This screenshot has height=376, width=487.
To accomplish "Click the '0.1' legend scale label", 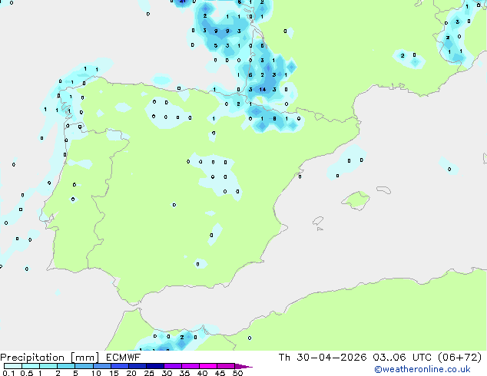I will pyautogui.click(x=8, y=373).
